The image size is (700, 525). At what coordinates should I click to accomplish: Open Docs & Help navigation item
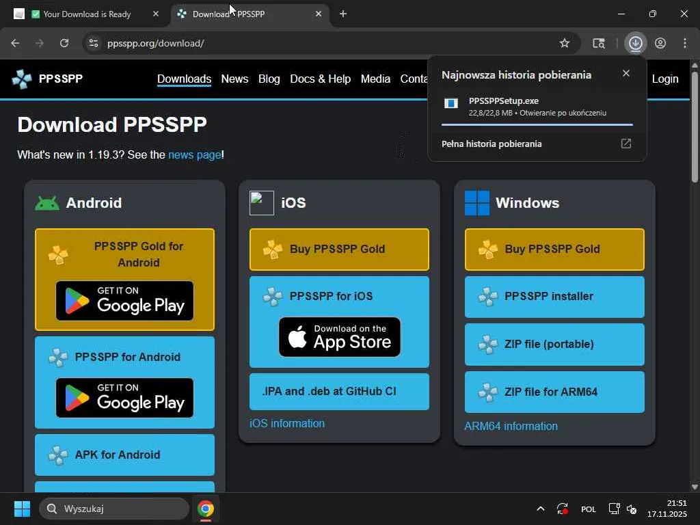[320, 79]
